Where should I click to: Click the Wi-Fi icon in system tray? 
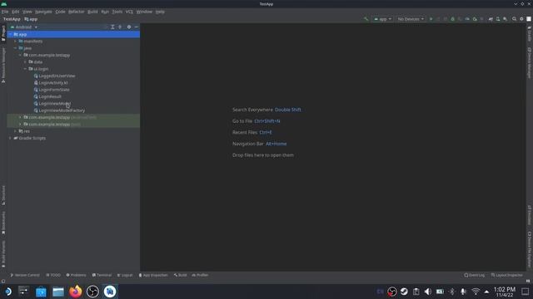[476, 292]
